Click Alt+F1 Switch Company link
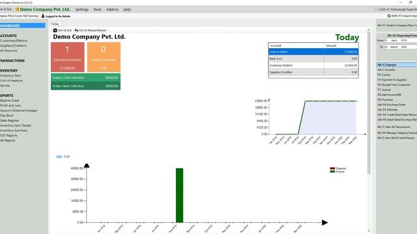Screen dimensions: 417x234 point(397,25)
